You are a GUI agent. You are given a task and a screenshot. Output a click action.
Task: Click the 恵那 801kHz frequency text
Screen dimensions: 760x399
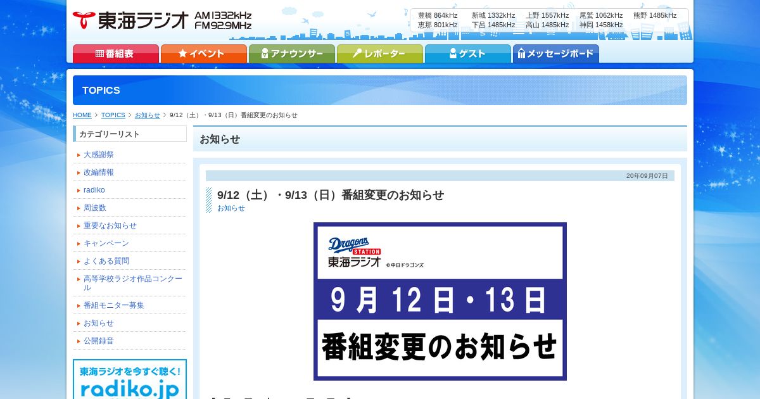[438, 25]
